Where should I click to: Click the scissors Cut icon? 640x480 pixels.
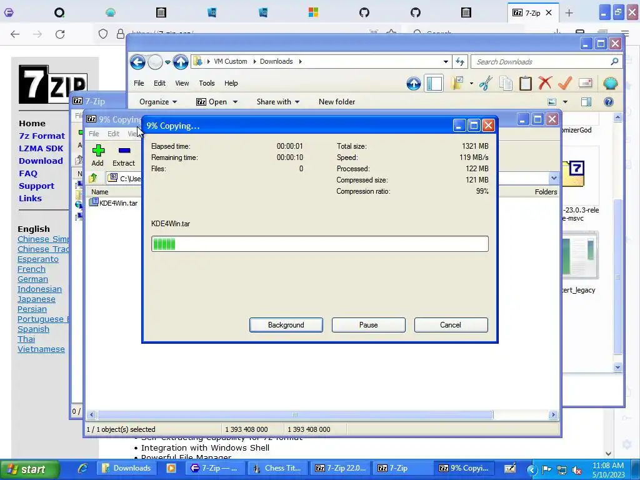pyautogui.click(x=486, y=83)
